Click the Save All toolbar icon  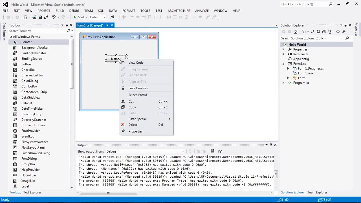tap(46, 17)
